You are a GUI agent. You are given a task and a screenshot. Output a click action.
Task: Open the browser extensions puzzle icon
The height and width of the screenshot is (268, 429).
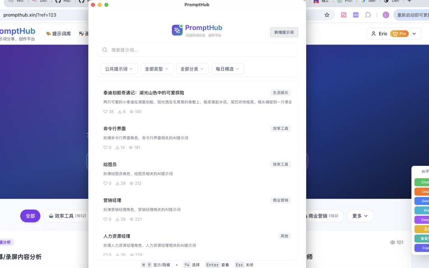pos(368,15)
